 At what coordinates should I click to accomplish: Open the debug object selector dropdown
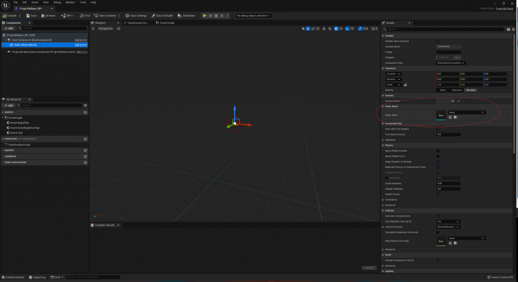[253, 16]
